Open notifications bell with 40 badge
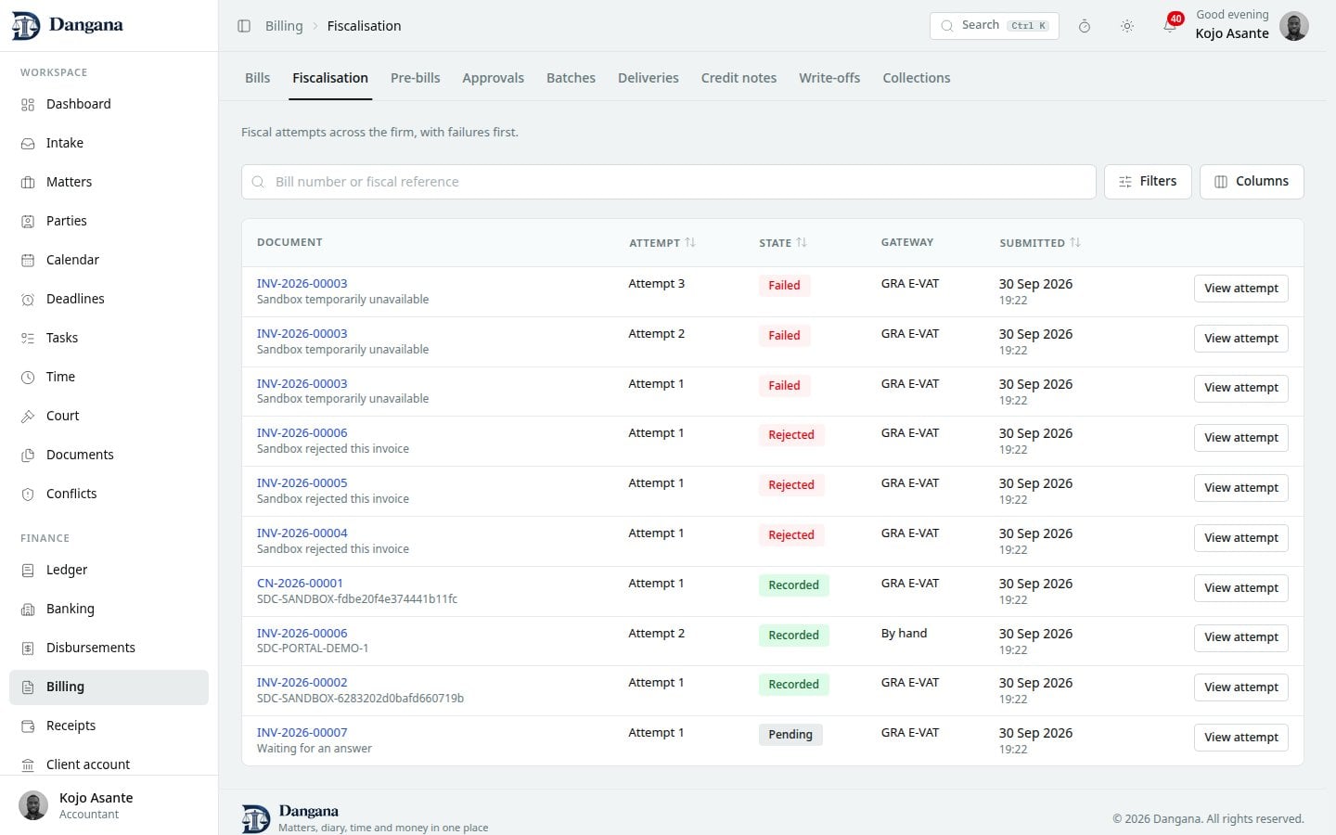Viewport: 1336px width, 835px height. coord(1170,26)
